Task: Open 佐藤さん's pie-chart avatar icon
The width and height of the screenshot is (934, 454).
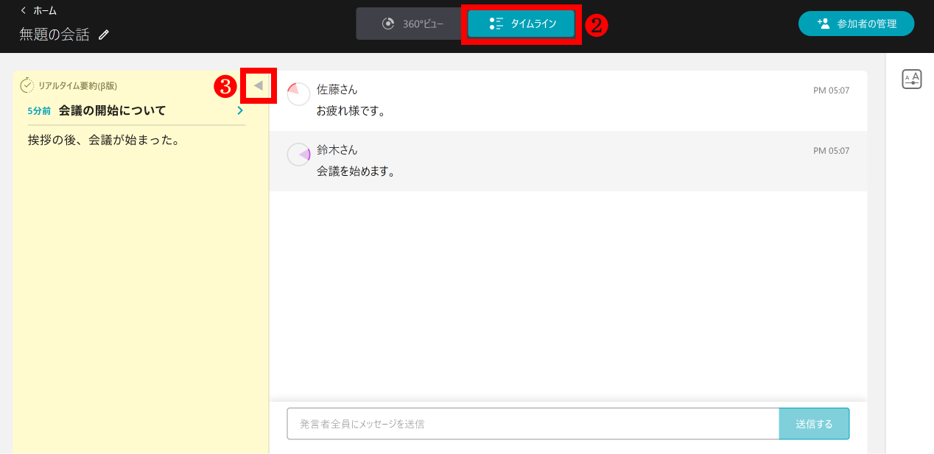Action: pos(298,94)
